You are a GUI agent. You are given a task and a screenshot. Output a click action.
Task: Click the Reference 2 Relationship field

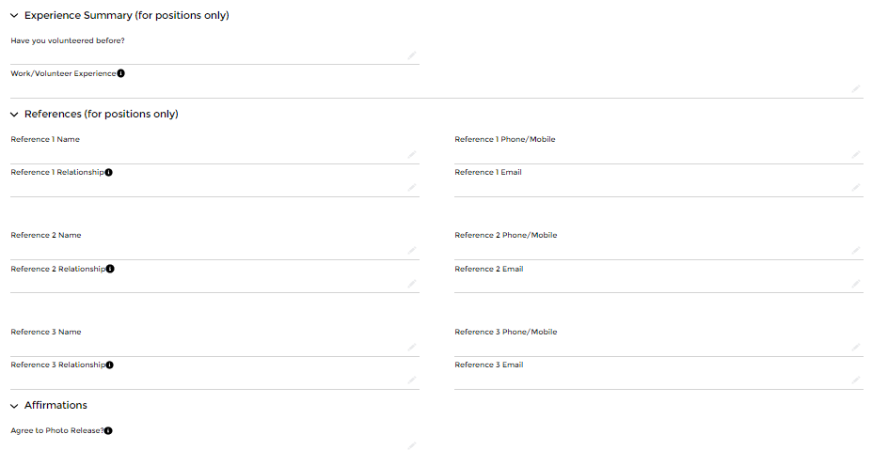(207, 284)
